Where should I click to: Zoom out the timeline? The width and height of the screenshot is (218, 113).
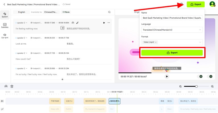[x=180, y=86]
